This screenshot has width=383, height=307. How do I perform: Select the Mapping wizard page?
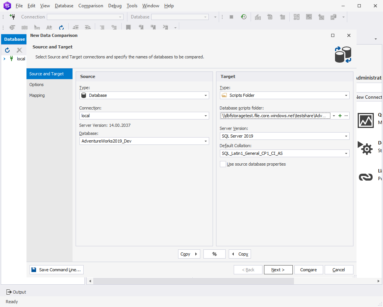[x=50, y=95]
